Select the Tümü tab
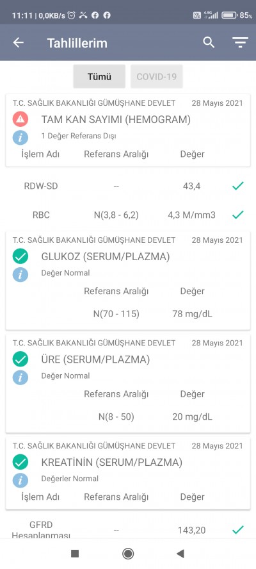This screenshot has height=569, width=256. pos(99,76)
